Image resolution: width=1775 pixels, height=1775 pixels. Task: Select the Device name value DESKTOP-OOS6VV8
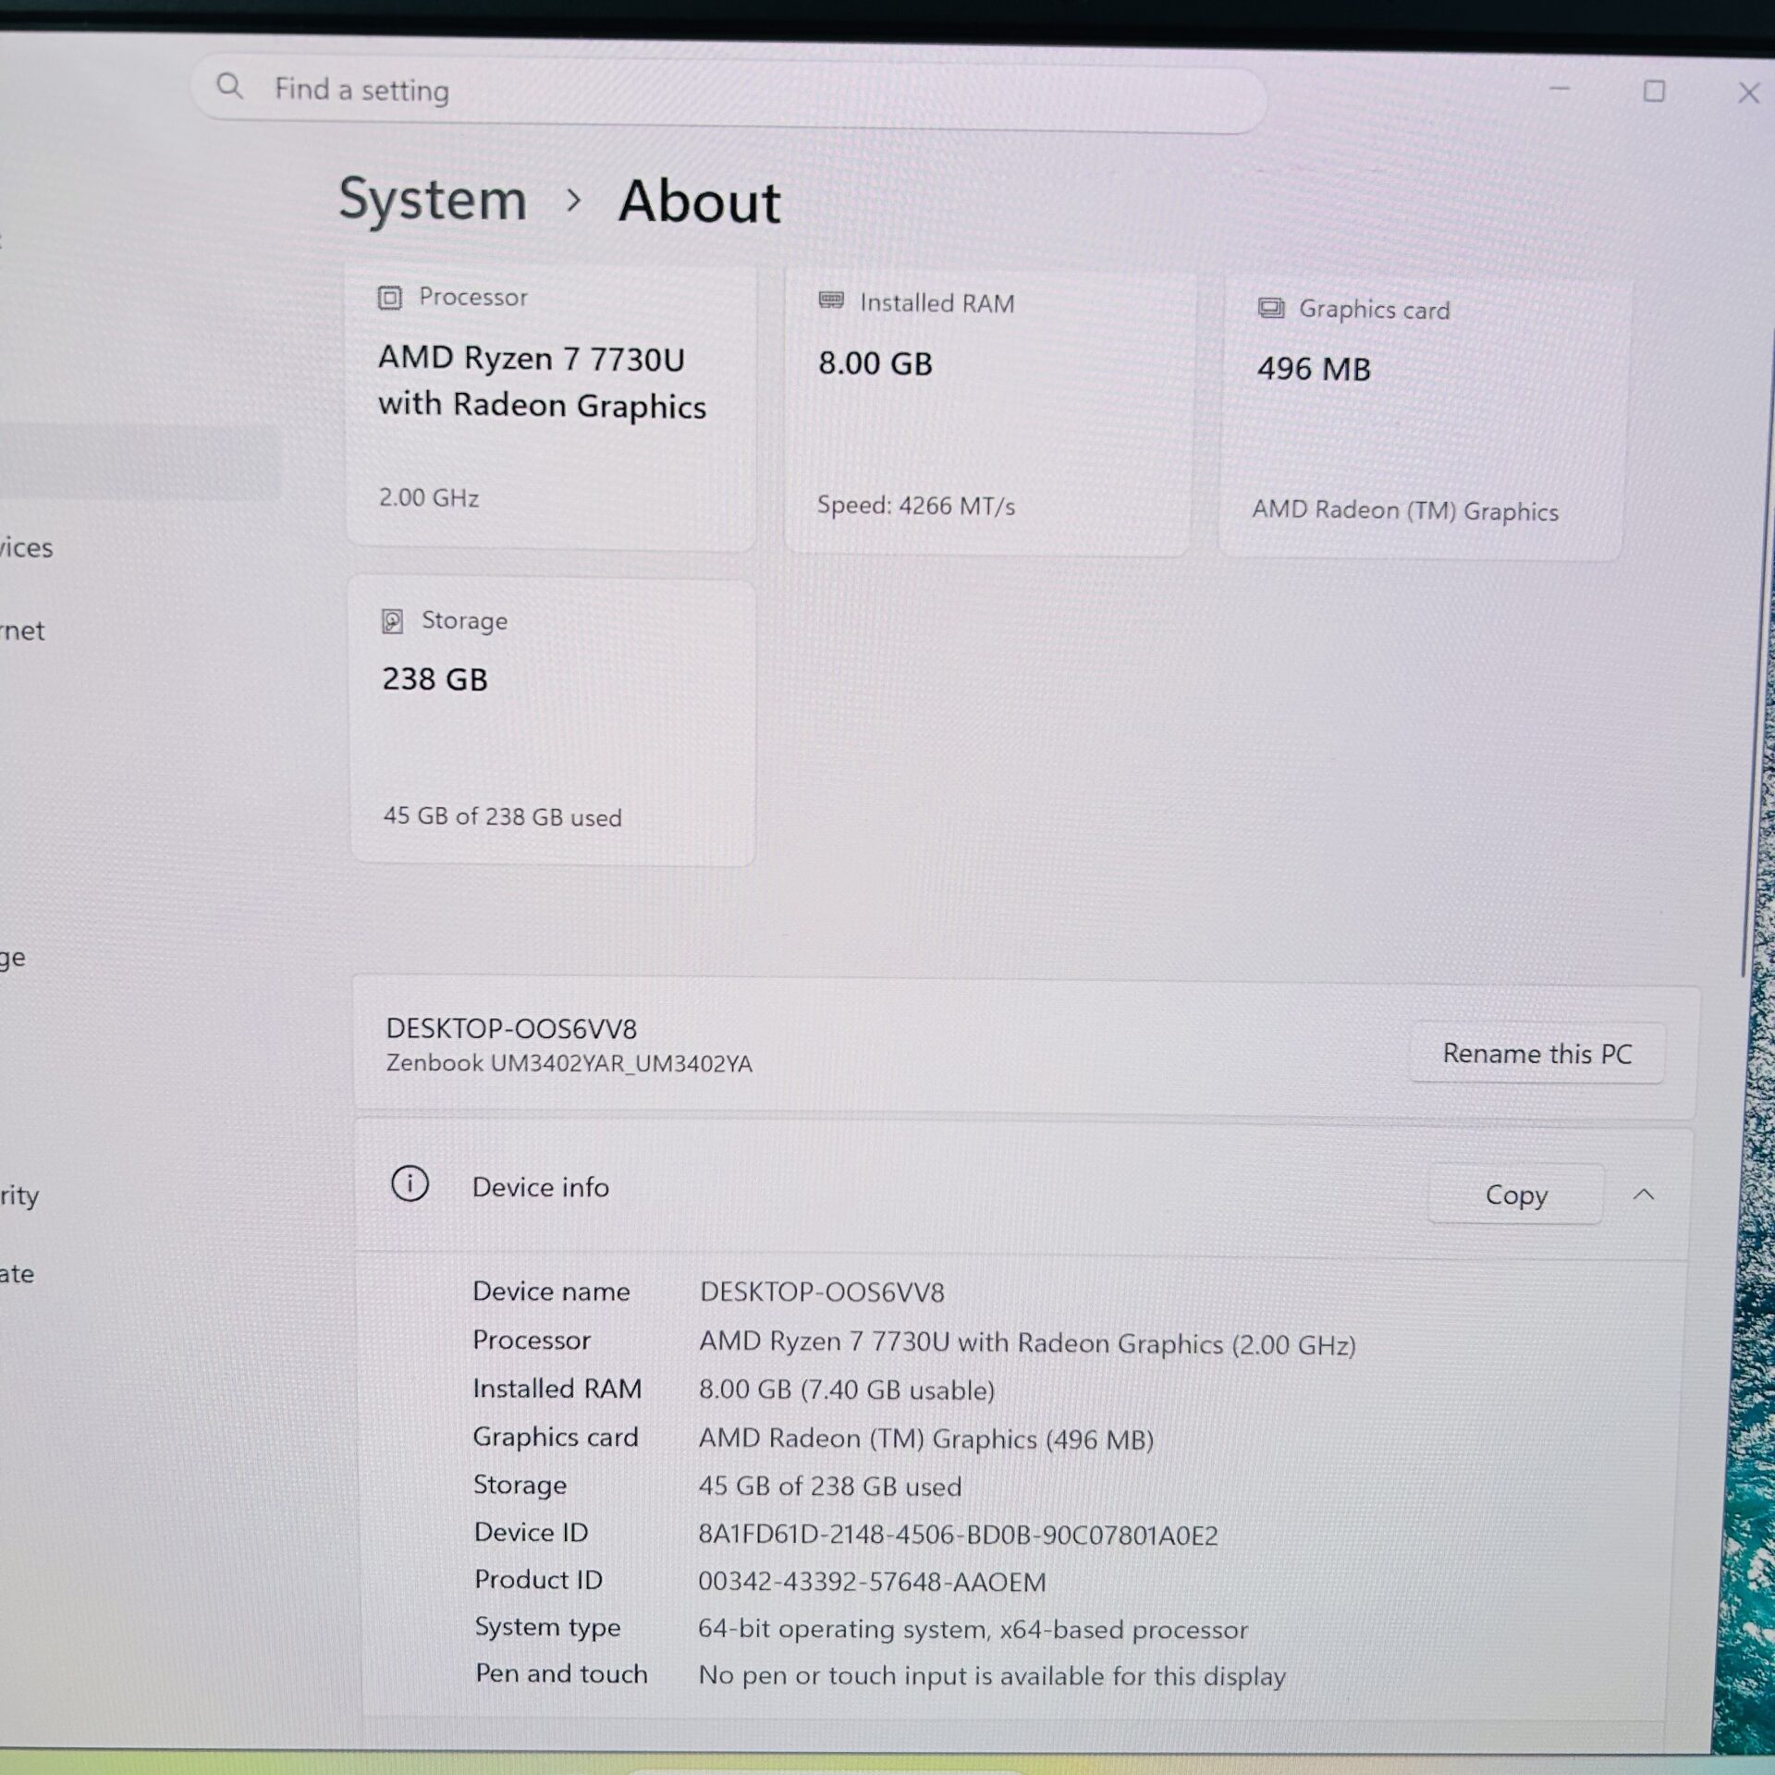click(x=822, y=1291)
